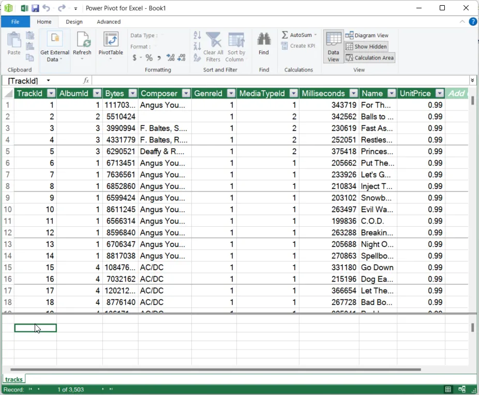This screenshot has height=395, width=479.
Task: Expand the [TrackId] name box dropdown
Action: (x=48, y=81)
